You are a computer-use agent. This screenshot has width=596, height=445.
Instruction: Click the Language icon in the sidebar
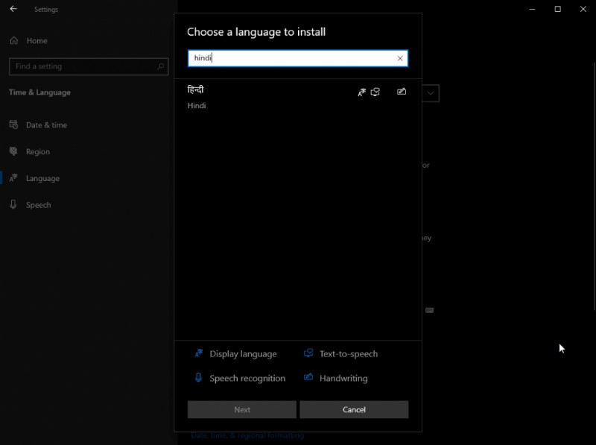coord(13,178)
